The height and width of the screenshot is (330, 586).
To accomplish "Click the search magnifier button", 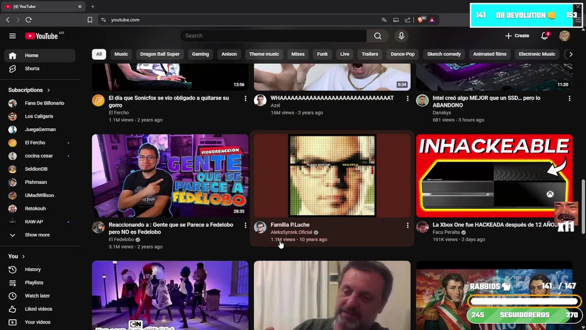I will point(378,36).
